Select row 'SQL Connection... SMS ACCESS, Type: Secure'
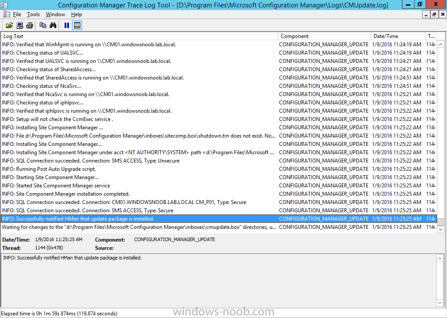 click(x=219, y=210)
